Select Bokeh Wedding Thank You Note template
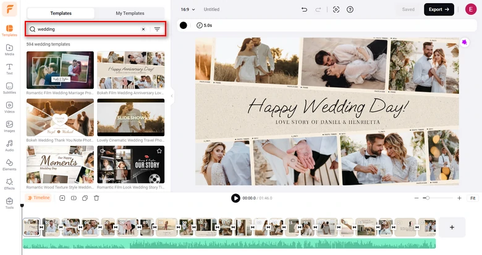 [60, 118]
